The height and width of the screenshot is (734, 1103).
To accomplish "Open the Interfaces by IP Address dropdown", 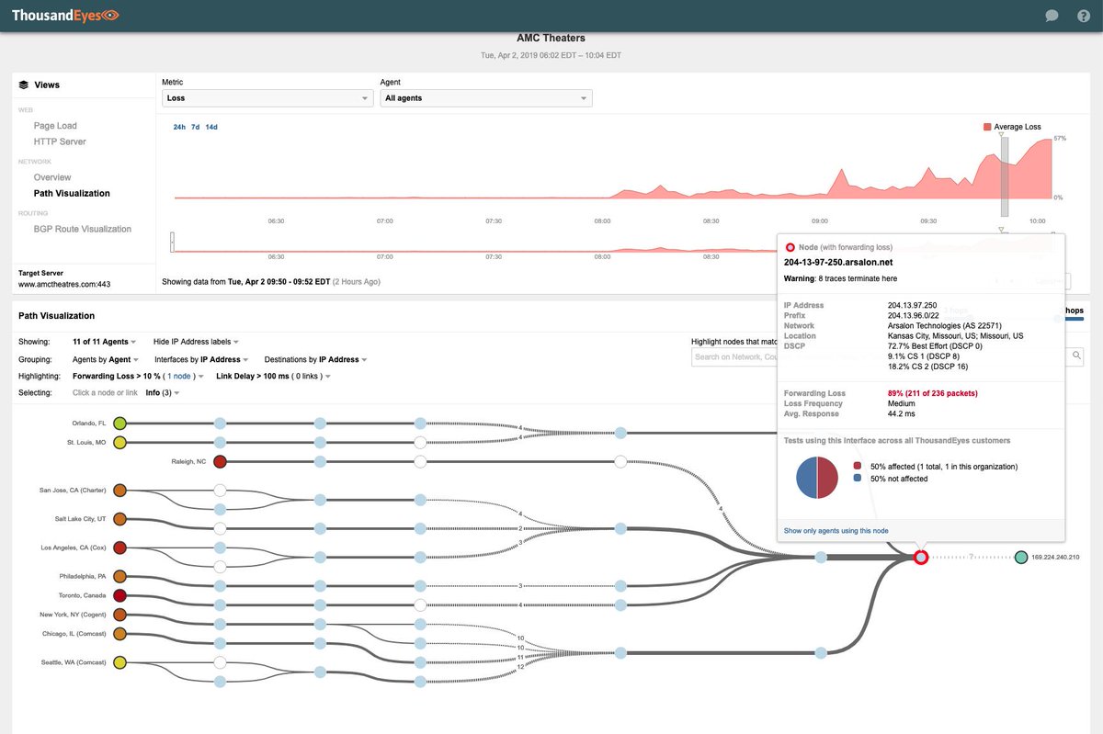I will coord(201,359).
